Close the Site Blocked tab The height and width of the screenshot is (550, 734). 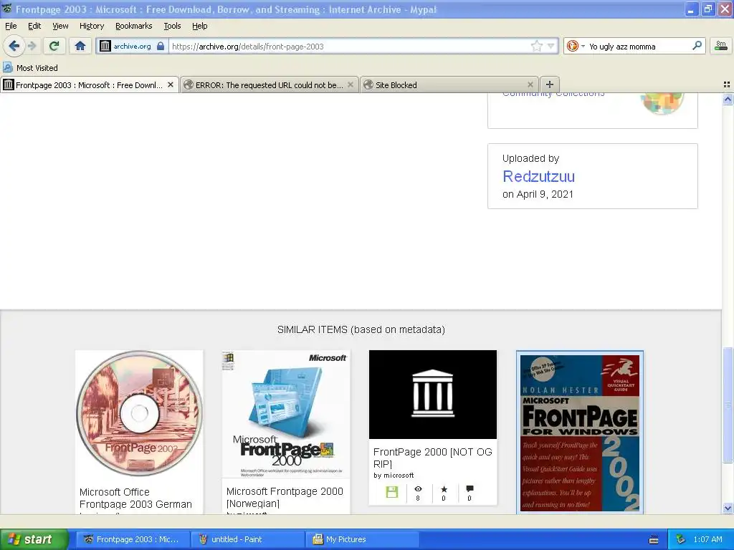tap(530, 85)
